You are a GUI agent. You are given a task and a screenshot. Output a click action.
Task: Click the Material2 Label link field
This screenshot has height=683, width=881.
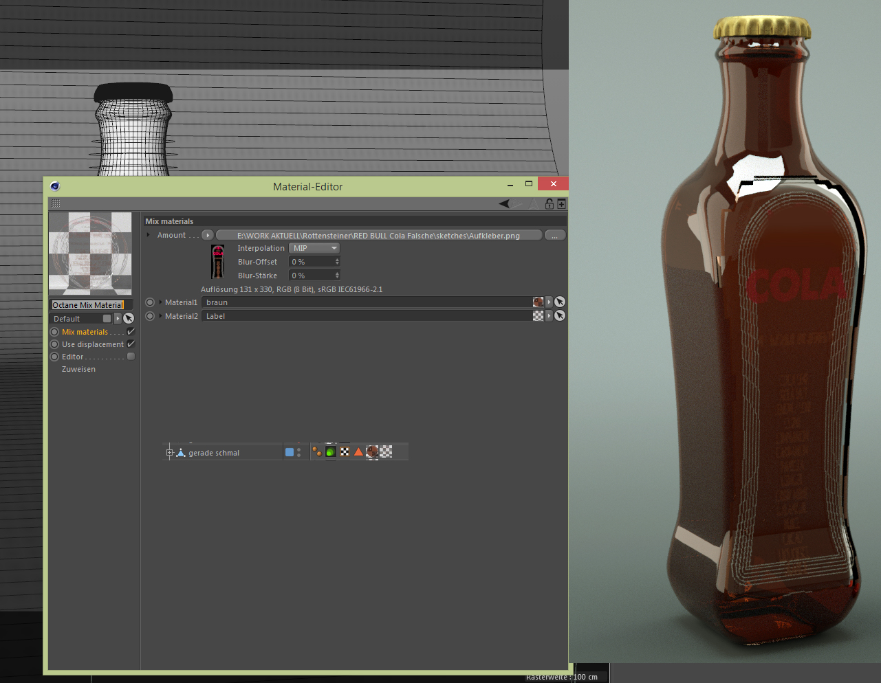point(367,316)
